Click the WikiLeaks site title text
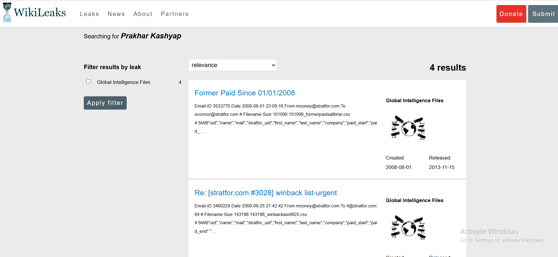This screenshot has width=558, height=257. (x=40, y=13)
